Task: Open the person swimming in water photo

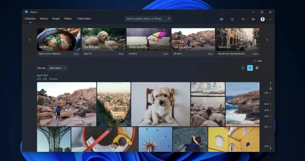Action: click(x=190, y=140)
